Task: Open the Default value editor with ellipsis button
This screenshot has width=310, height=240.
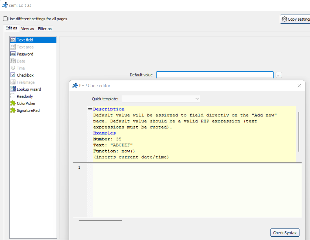Action: point(279,75)
